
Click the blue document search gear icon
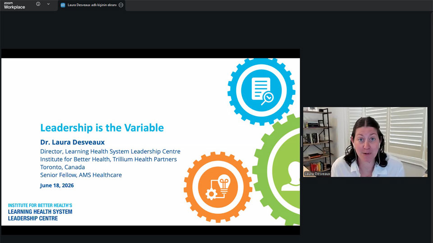[x=261, y=91]
